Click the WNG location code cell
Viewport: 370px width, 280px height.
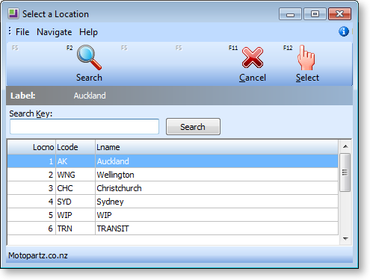(75, 175)
